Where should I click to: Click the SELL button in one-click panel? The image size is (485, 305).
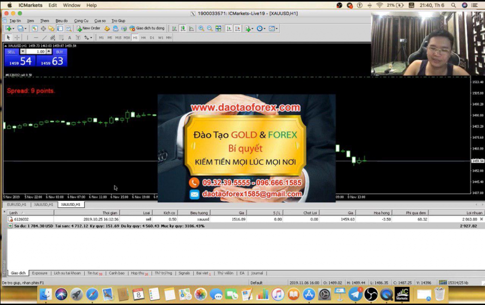point(11,52)
